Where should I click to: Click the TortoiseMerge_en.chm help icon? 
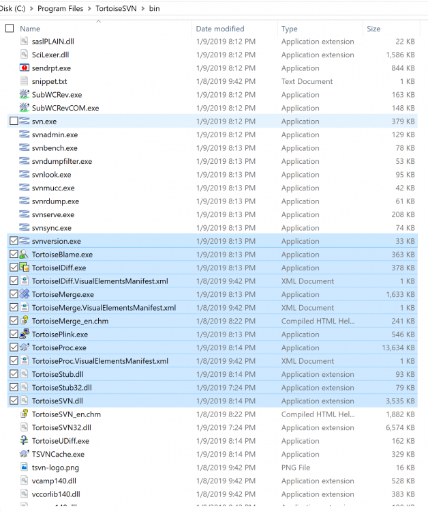click(x=24, y=321)
